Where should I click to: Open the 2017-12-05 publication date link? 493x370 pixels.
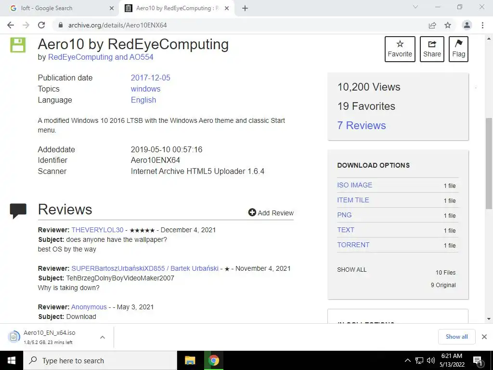click(150, 78)
